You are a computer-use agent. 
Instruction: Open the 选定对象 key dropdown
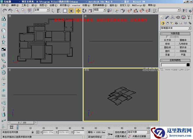(148, 132)
